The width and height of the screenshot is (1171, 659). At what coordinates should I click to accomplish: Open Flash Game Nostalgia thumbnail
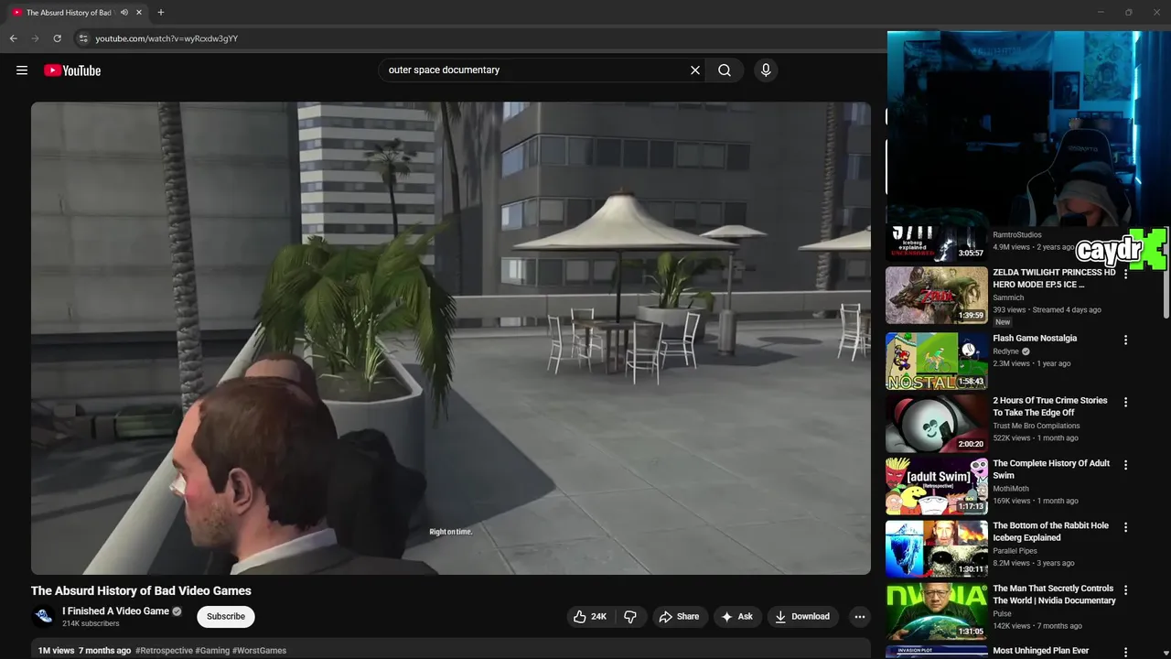pyautogui.click(x=937, y=361)
